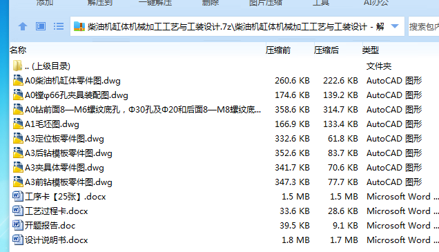Go up one directory level arrow
This screenshot has height=252, width=439.
coord(23,27)
